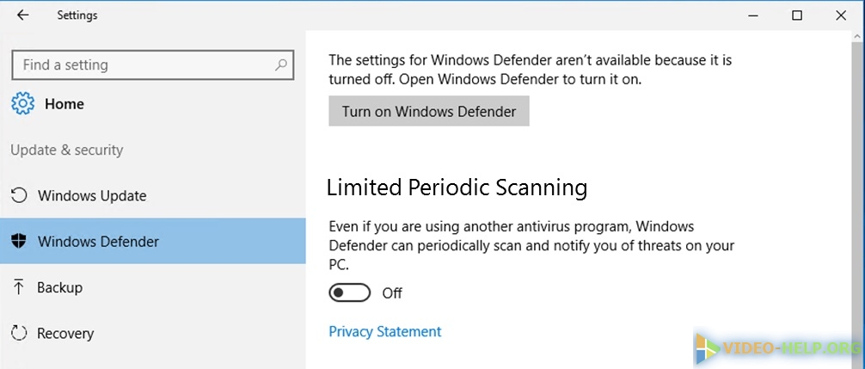Click the Windows Update circular arrows icon
865x369 pixels.
pos(19,195)
